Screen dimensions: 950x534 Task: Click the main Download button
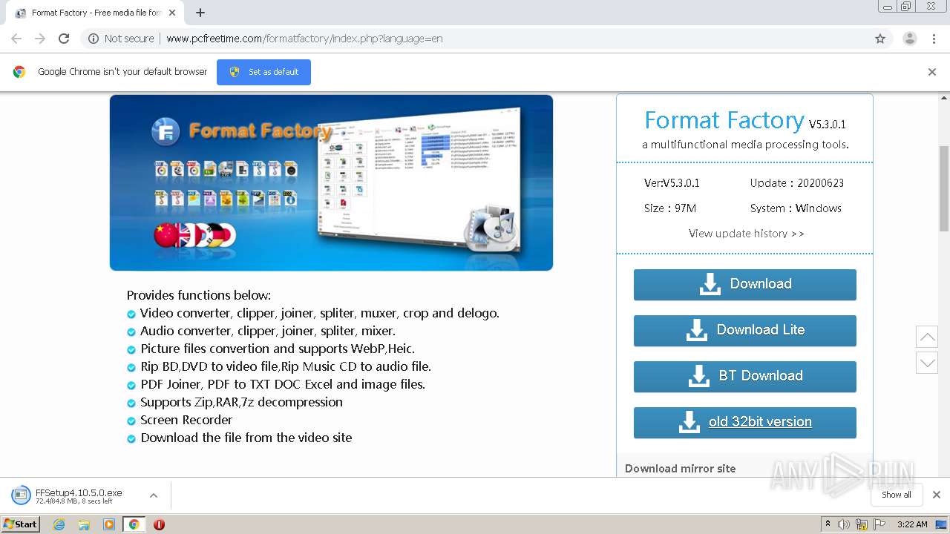[745, 284]
